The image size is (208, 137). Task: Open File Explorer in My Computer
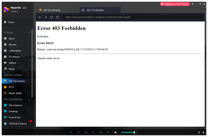(17, 105)
